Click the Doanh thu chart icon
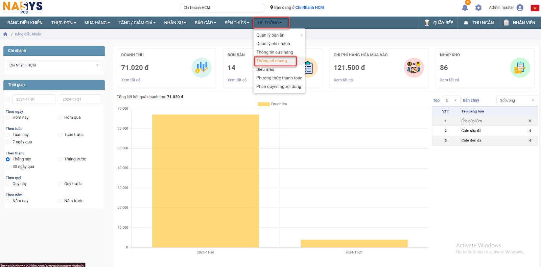Viewport: 541px width, 267px height. (202, 68)
